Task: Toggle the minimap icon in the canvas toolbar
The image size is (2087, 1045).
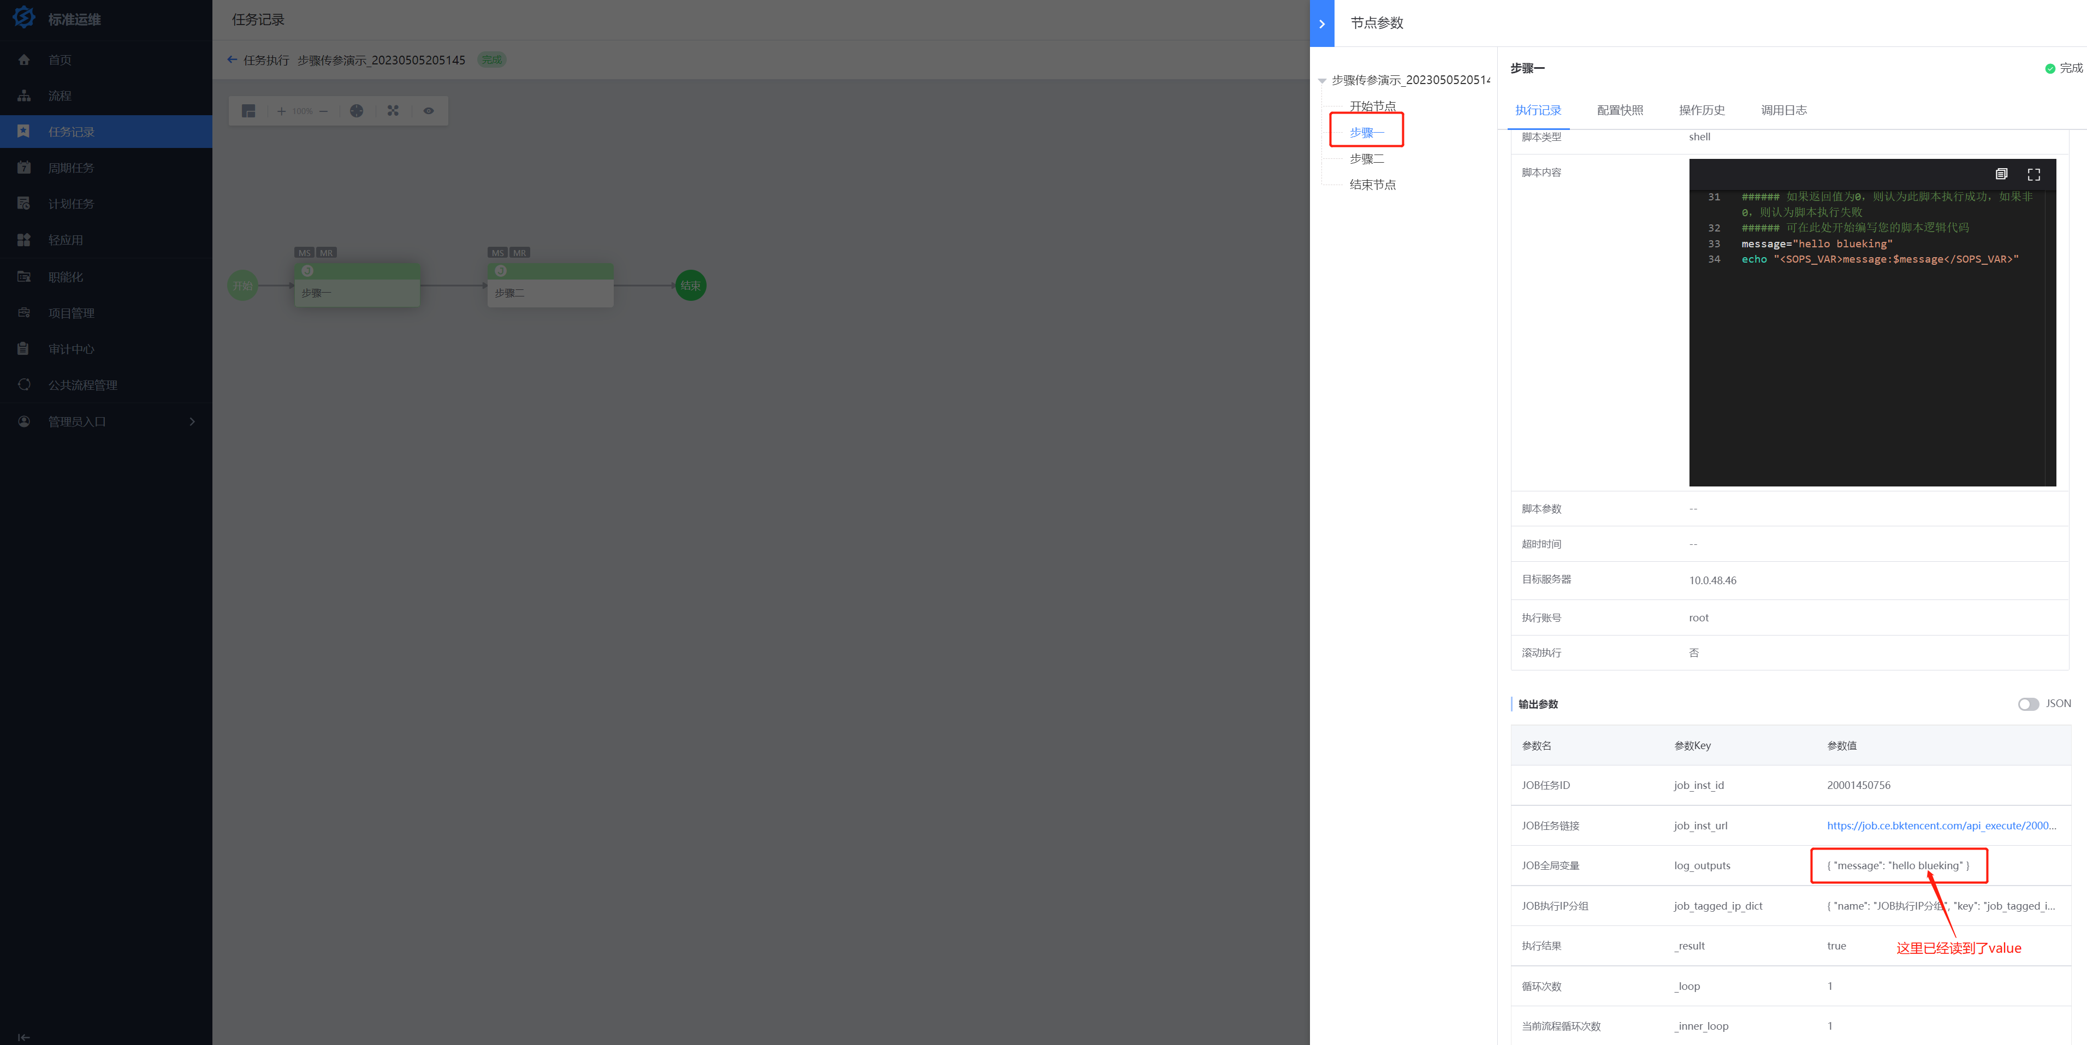Action: 248,111
